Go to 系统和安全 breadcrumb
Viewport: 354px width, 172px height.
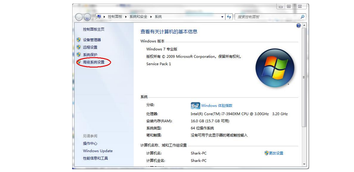[138, 17]
